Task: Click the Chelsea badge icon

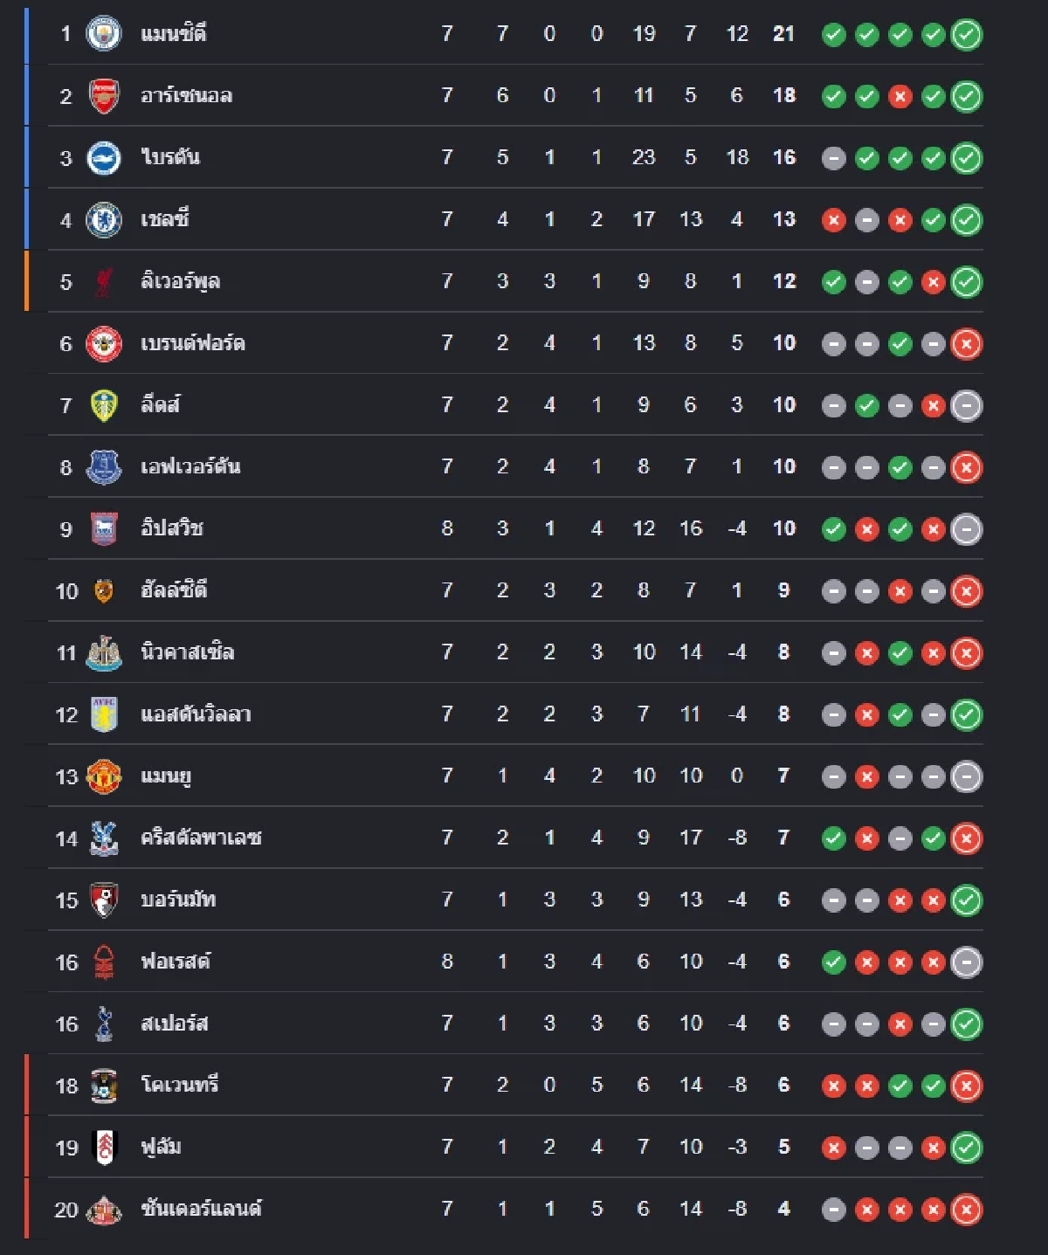Action: pyautogui.click(x=104, y=220)
